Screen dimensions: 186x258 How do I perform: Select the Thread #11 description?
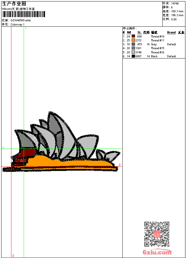click(x=157, y=40)
